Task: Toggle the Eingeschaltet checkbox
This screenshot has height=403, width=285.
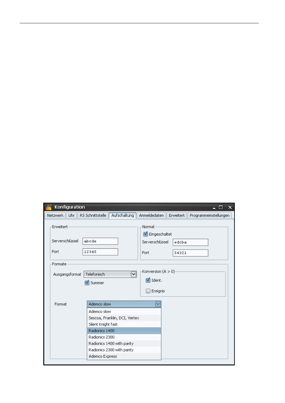Action: coord(145,234)
